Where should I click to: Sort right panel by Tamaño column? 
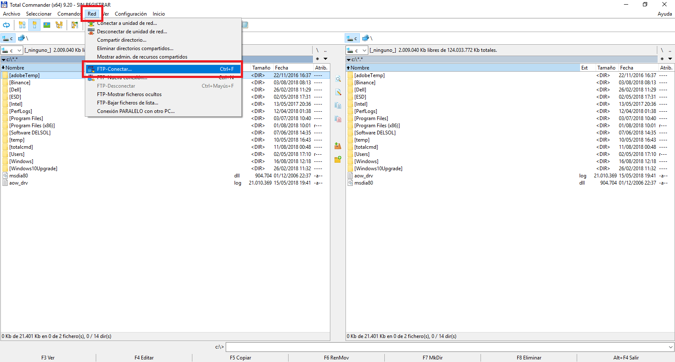click(607, 68)
